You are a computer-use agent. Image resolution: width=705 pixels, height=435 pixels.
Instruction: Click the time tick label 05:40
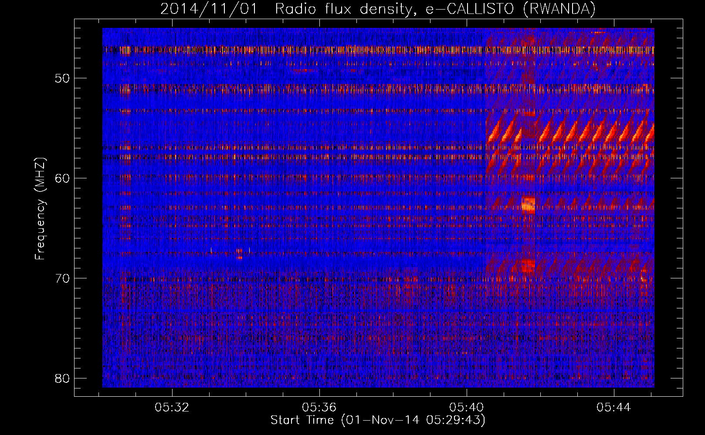click(467, 407)
